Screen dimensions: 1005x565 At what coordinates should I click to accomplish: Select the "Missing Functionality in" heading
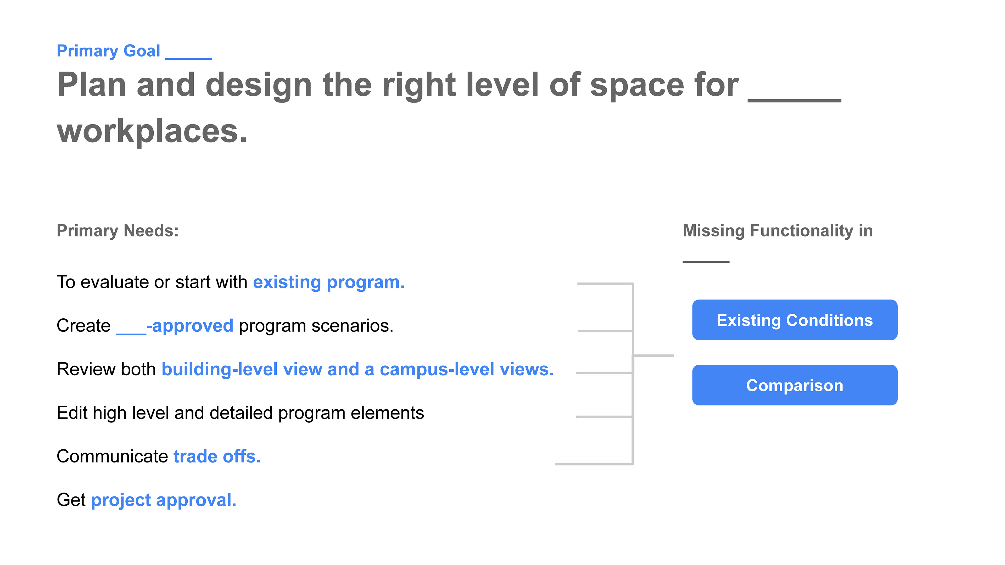pos(777,231)
